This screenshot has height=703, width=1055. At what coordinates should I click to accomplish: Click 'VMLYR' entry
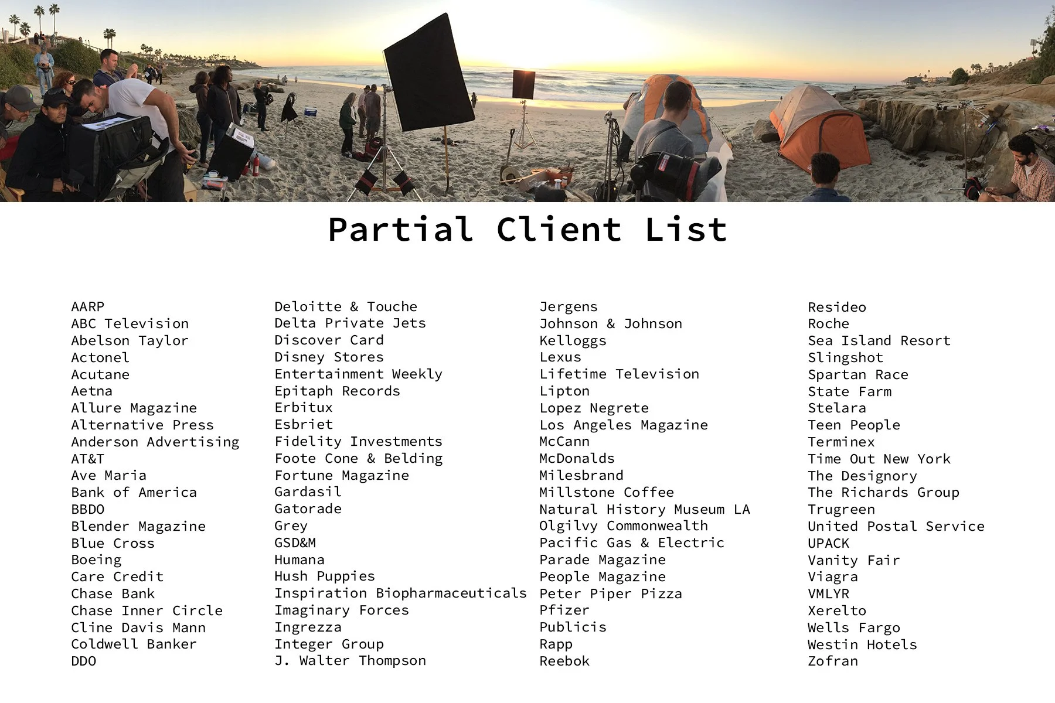(829, 593)
